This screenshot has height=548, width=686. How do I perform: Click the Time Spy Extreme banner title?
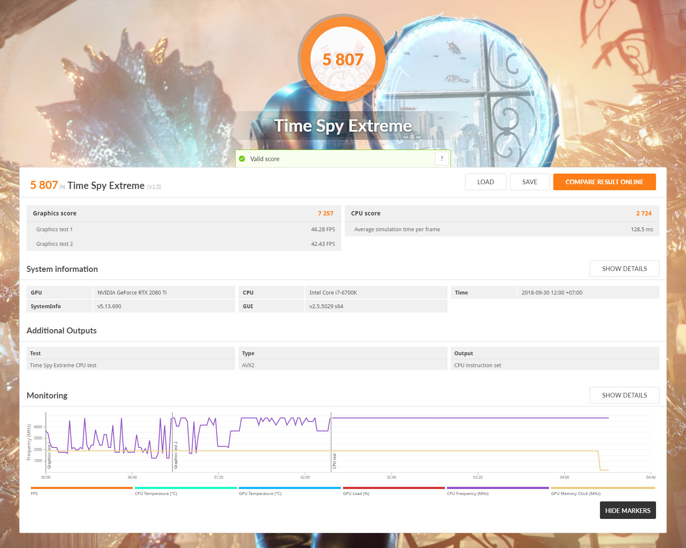[343, 126]
